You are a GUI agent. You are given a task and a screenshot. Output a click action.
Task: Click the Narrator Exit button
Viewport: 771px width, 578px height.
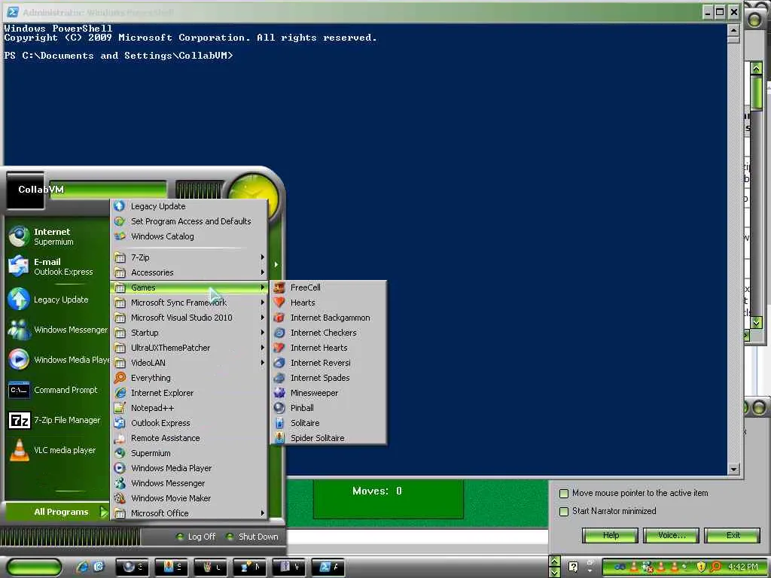pos(733,535)
